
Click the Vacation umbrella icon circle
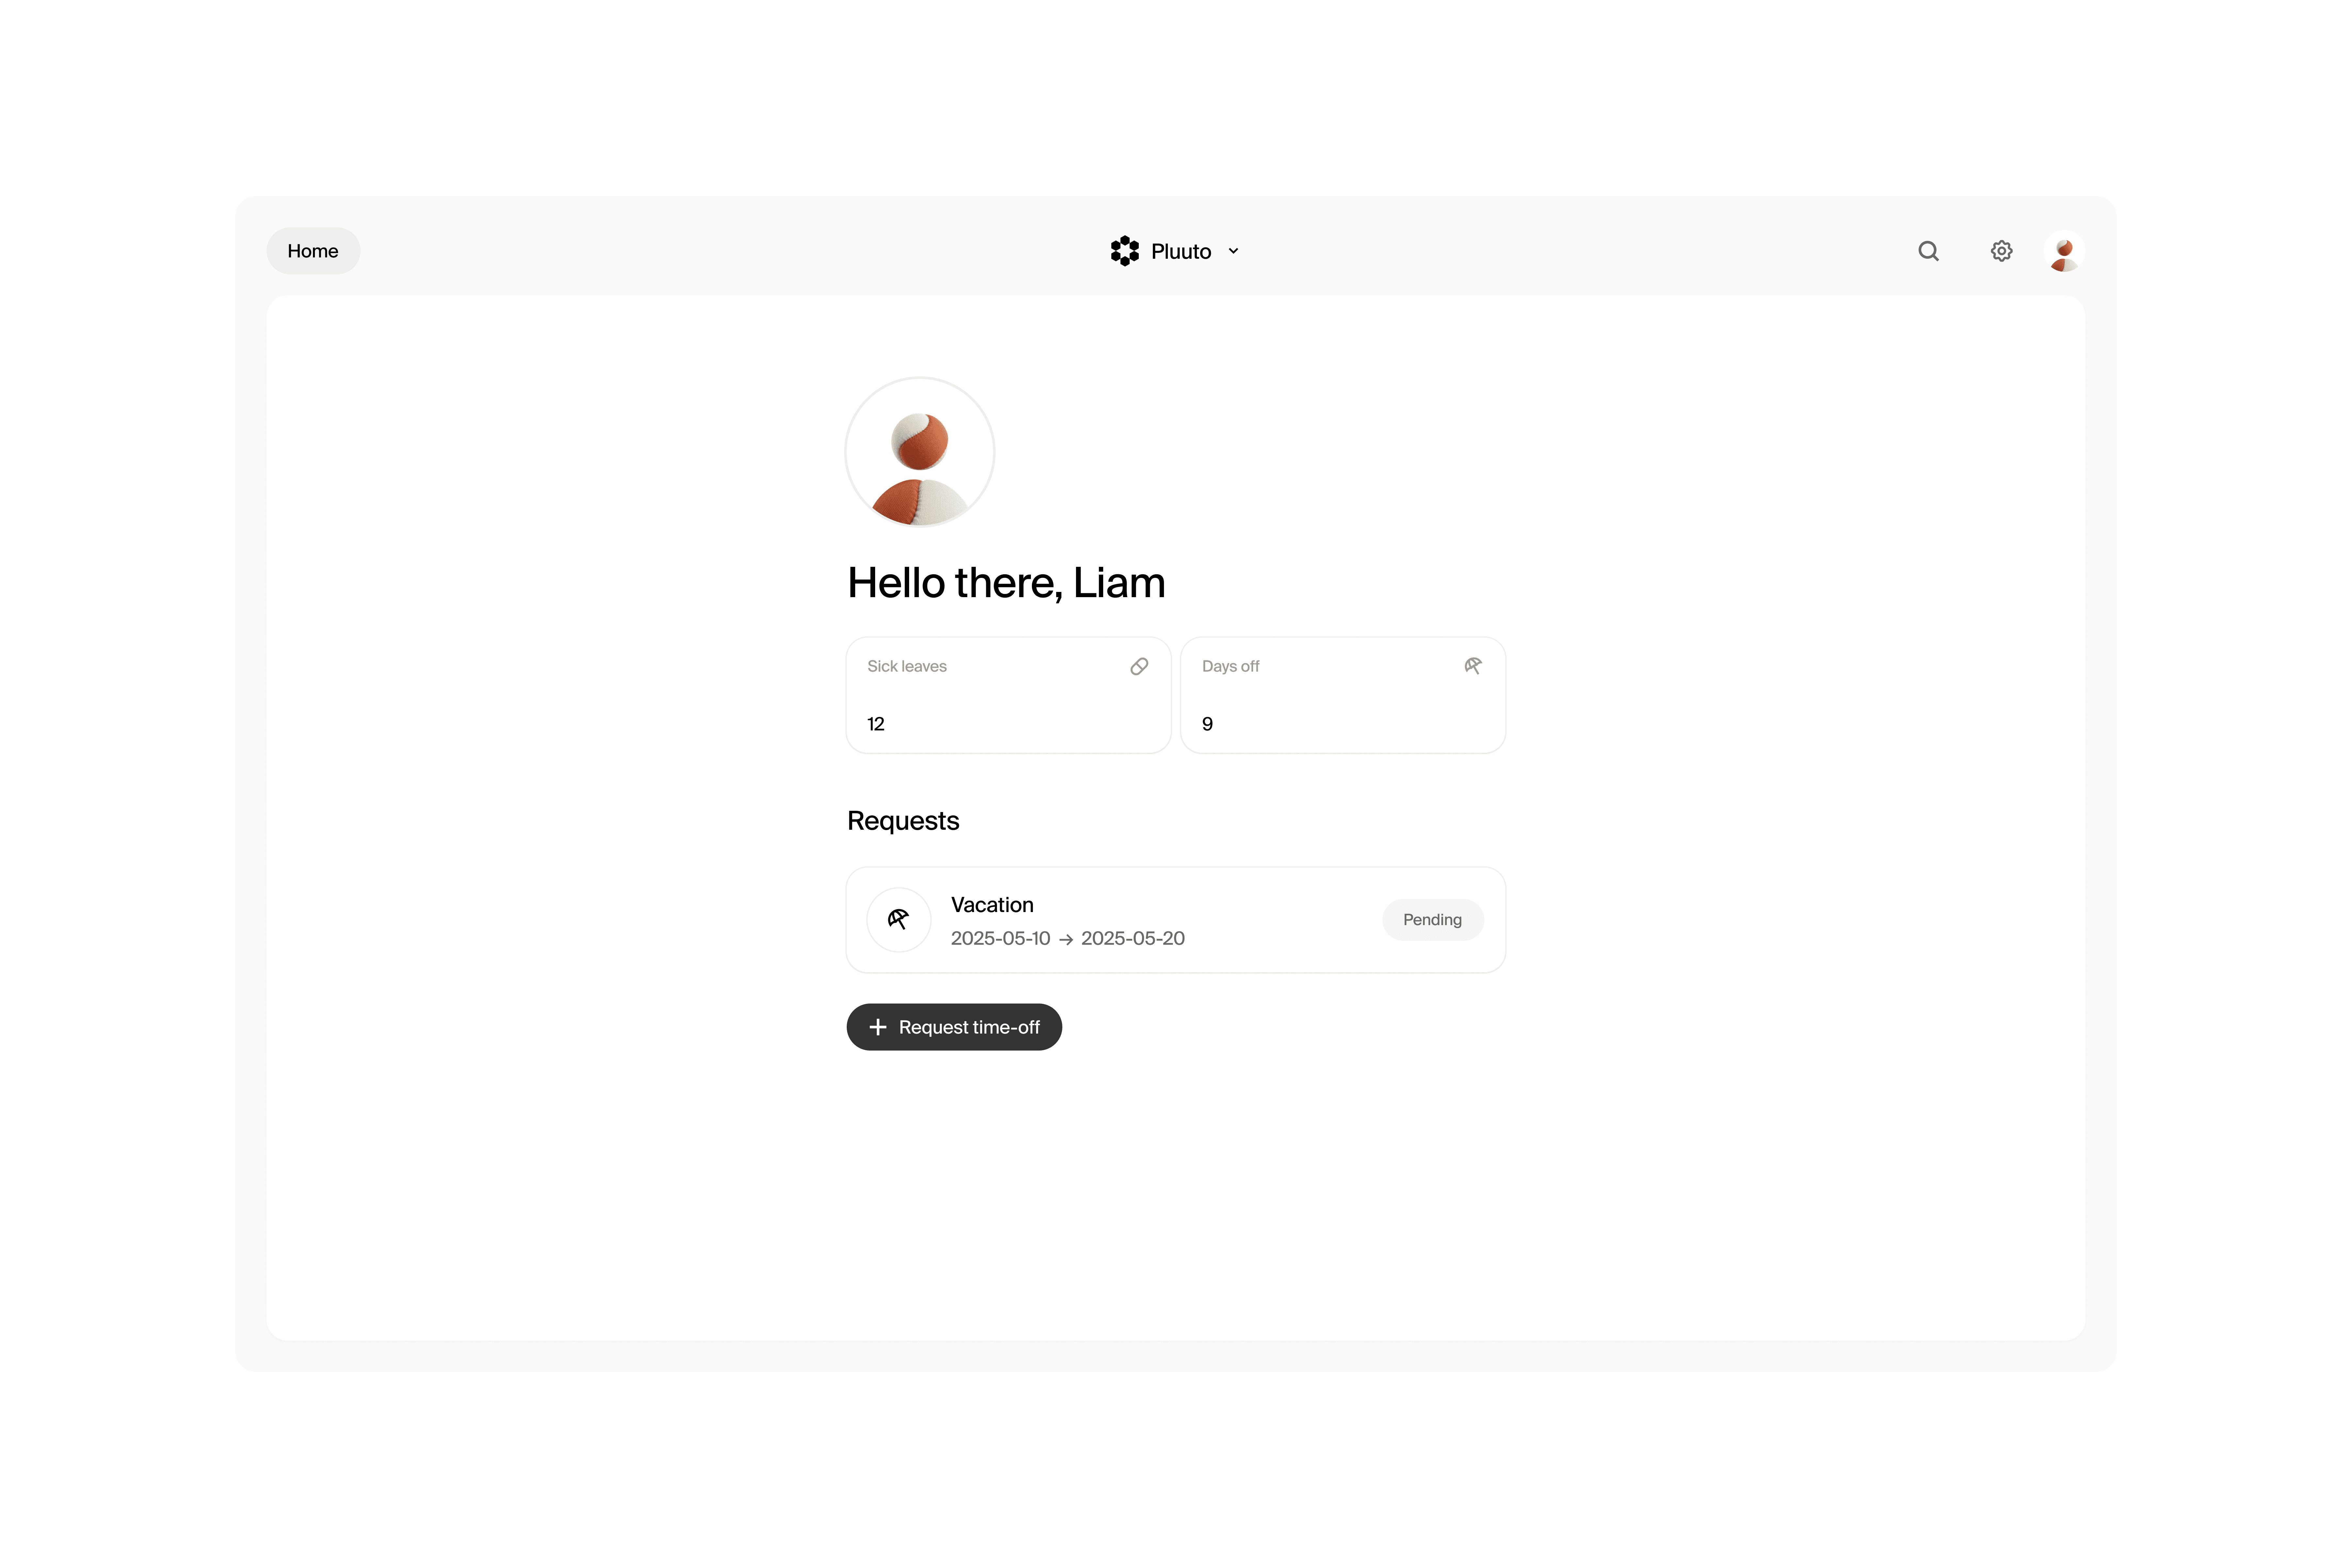[x=898, y=919]
